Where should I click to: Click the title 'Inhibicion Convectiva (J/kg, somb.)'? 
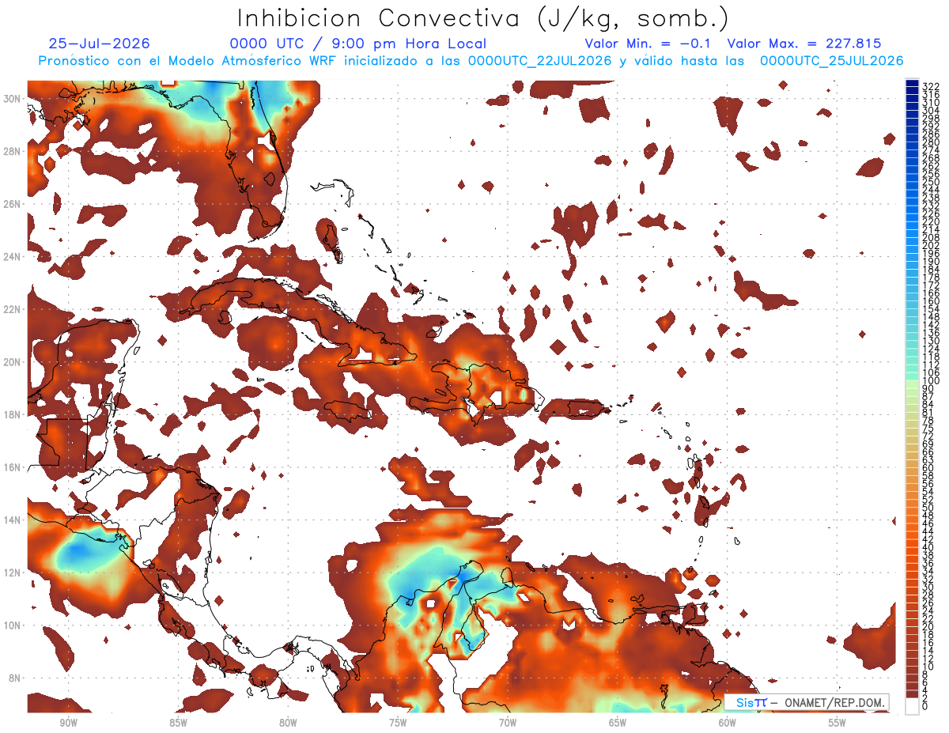[483, 18]
